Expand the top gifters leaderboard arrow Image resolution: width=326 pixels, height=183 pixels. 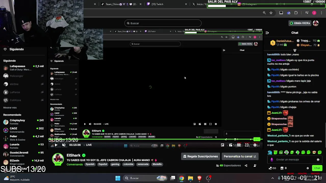coord(295,50)
